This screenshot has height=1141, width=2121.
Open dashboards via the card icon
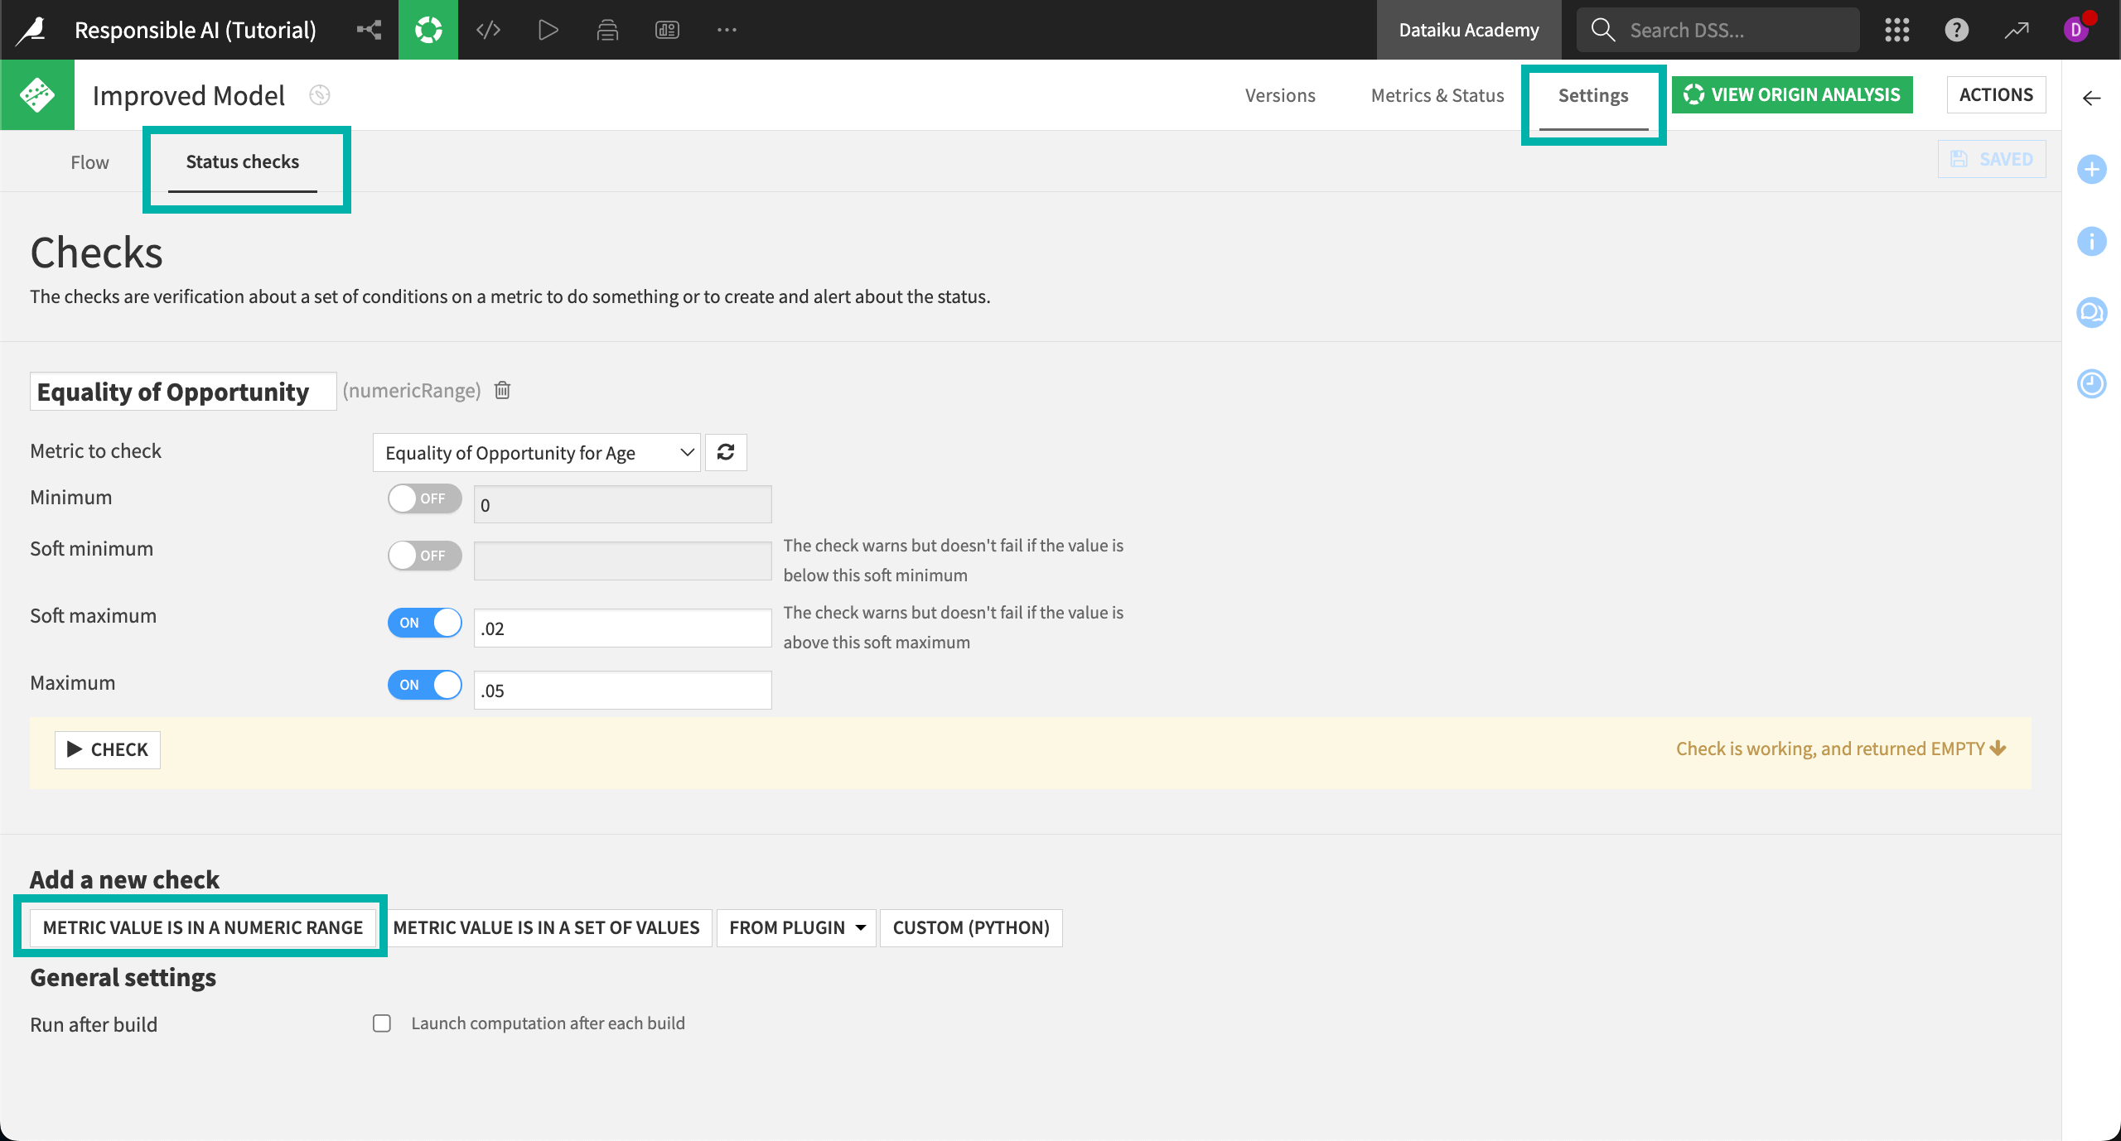[x=667, y=29]
